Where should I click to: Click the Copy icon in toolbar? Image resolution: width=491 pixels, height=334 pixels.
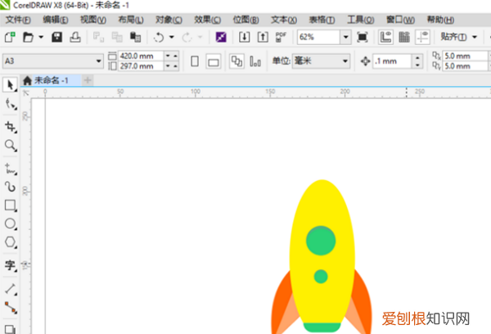click(x=117, y=38)
